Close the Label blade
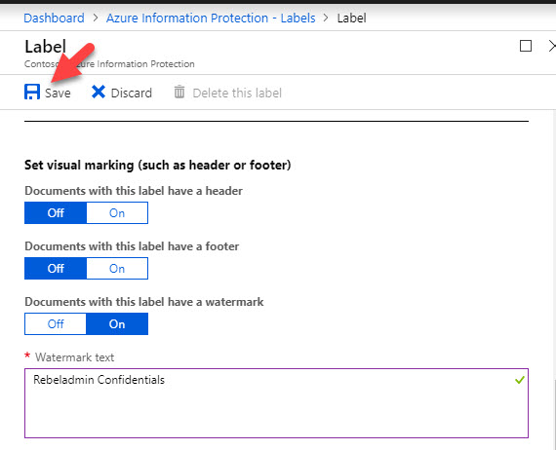Screen dimensions: 556x450 [x=552, y=46]
